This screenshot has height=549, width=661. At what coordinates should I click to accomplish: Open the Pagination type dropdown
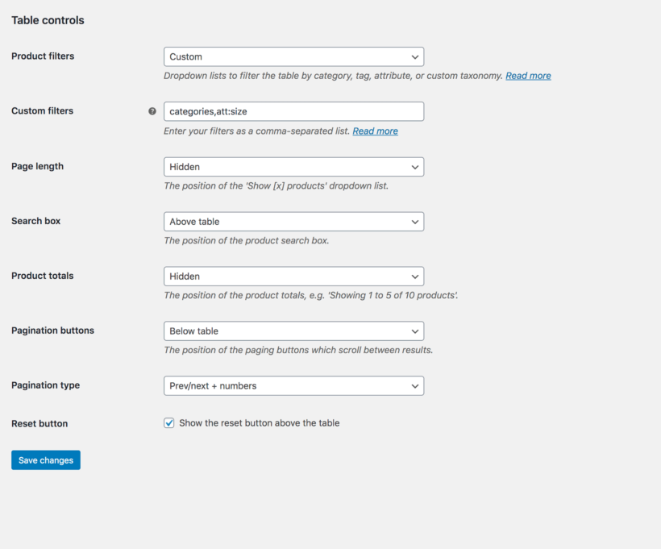(x=293, y=385)
